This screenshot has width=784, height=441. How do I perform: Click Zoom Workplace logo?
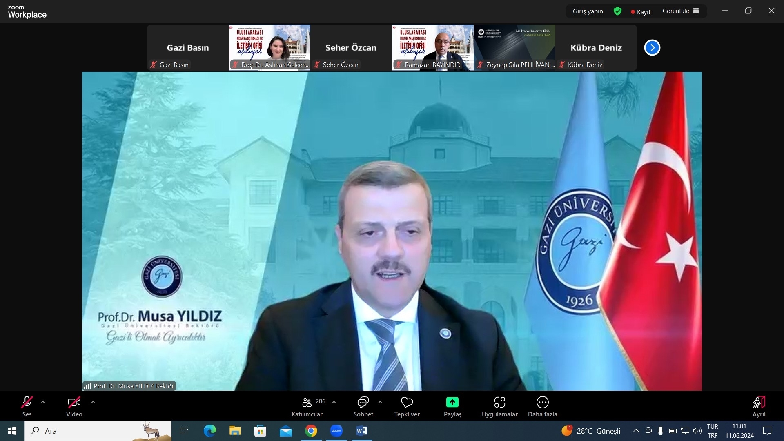point(27,12)
